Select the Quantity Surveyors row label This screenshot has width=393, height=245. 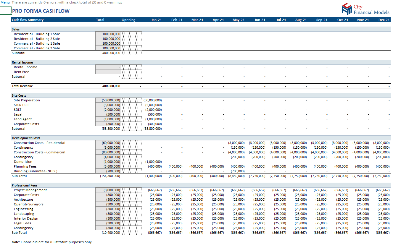29,204
